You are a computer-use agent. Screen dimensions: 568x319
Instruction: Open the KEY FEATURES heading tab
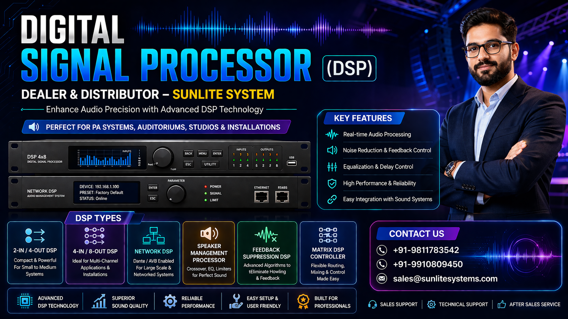(363, 118)
